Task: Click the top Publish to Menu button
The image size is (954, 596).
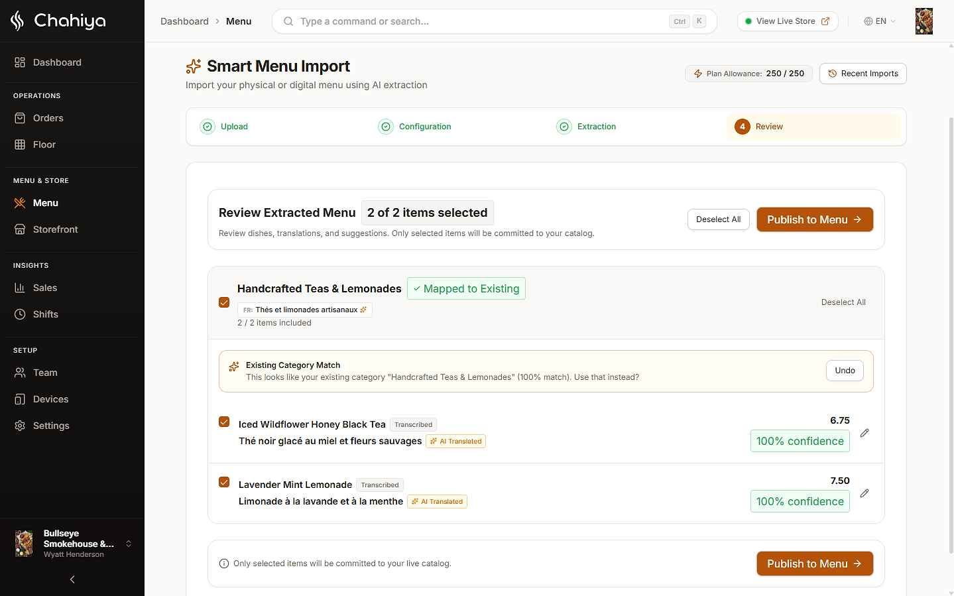Action: coord(815,219)
